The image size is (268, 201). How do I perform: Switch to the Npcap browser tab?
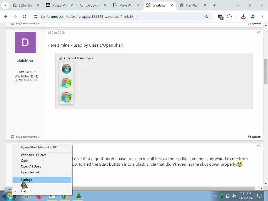pos(59,5)
